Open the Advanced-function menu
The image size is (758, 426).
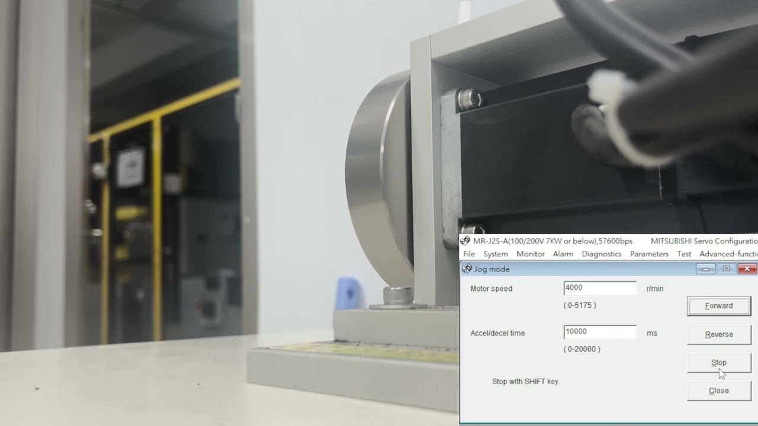(728, 254)
